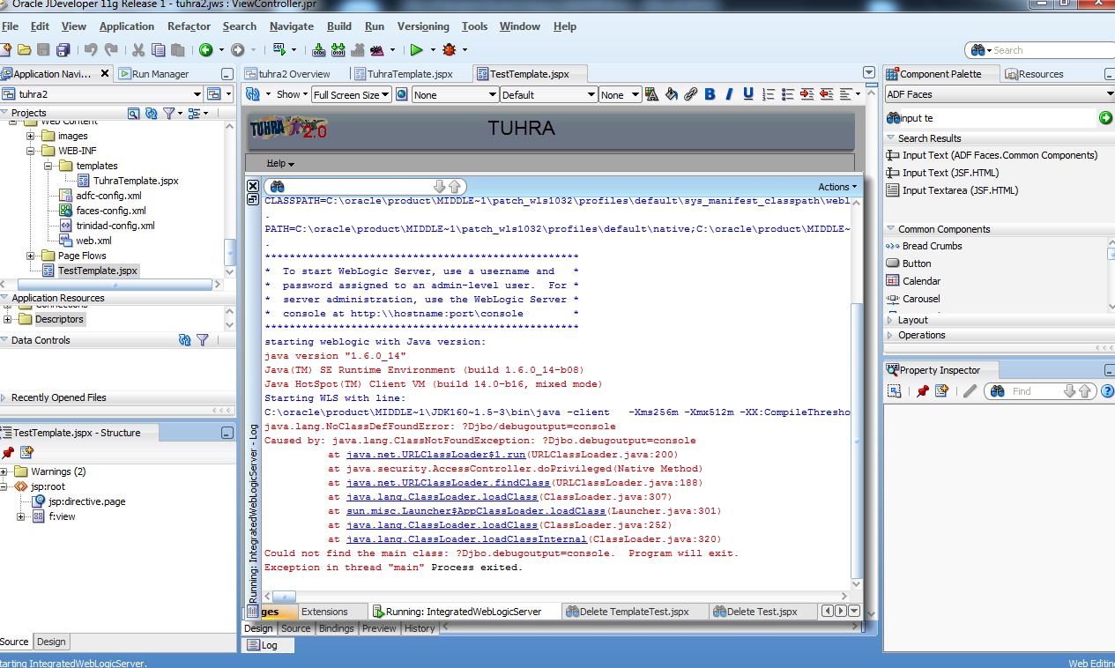The image size is (1115, 668).
Task: Switch to the Bindings editor tab
Action: tap(337, 628)
